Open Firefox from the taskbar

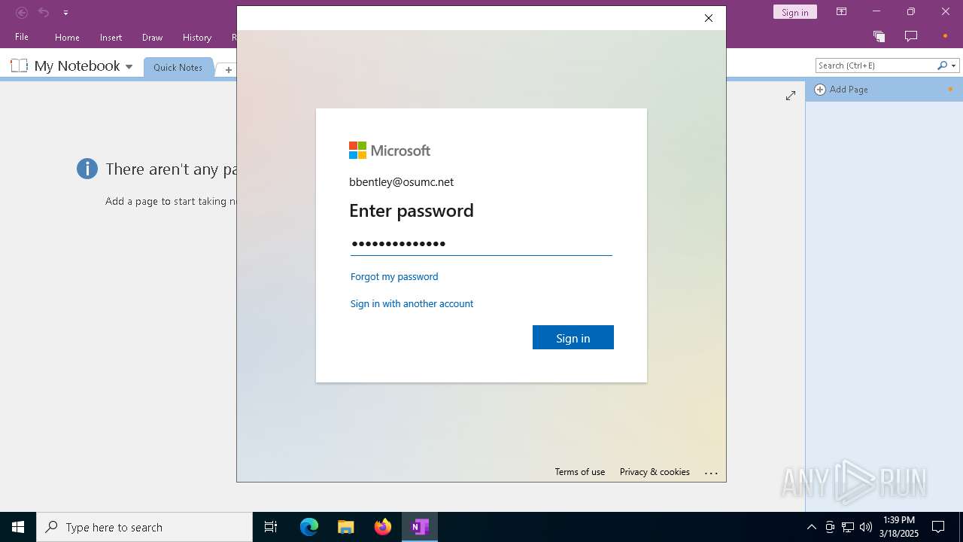point(383,527)
